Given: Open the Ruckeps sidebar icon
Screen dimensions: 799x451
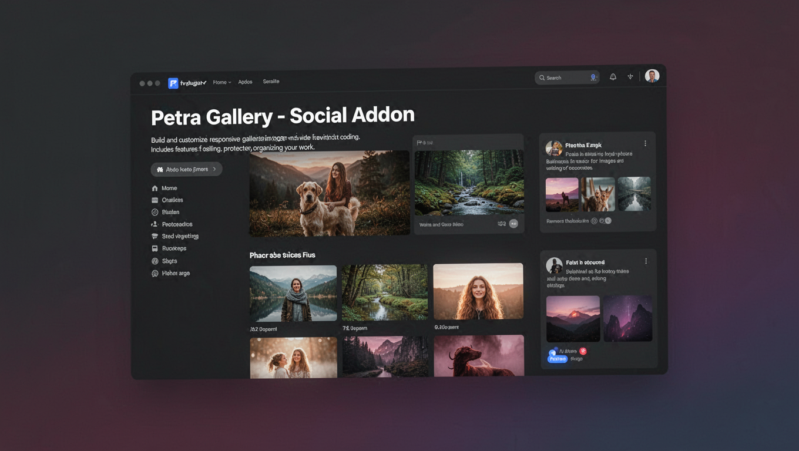Looking at the screenshot, I should click(155, 248).
